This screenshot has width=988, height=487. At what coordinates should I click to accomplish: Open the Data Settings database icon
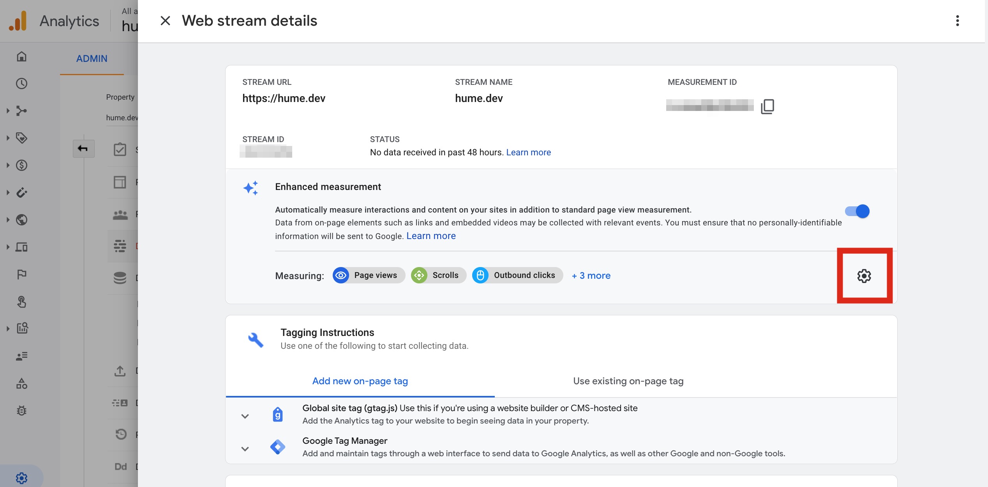tap(120, 278)
